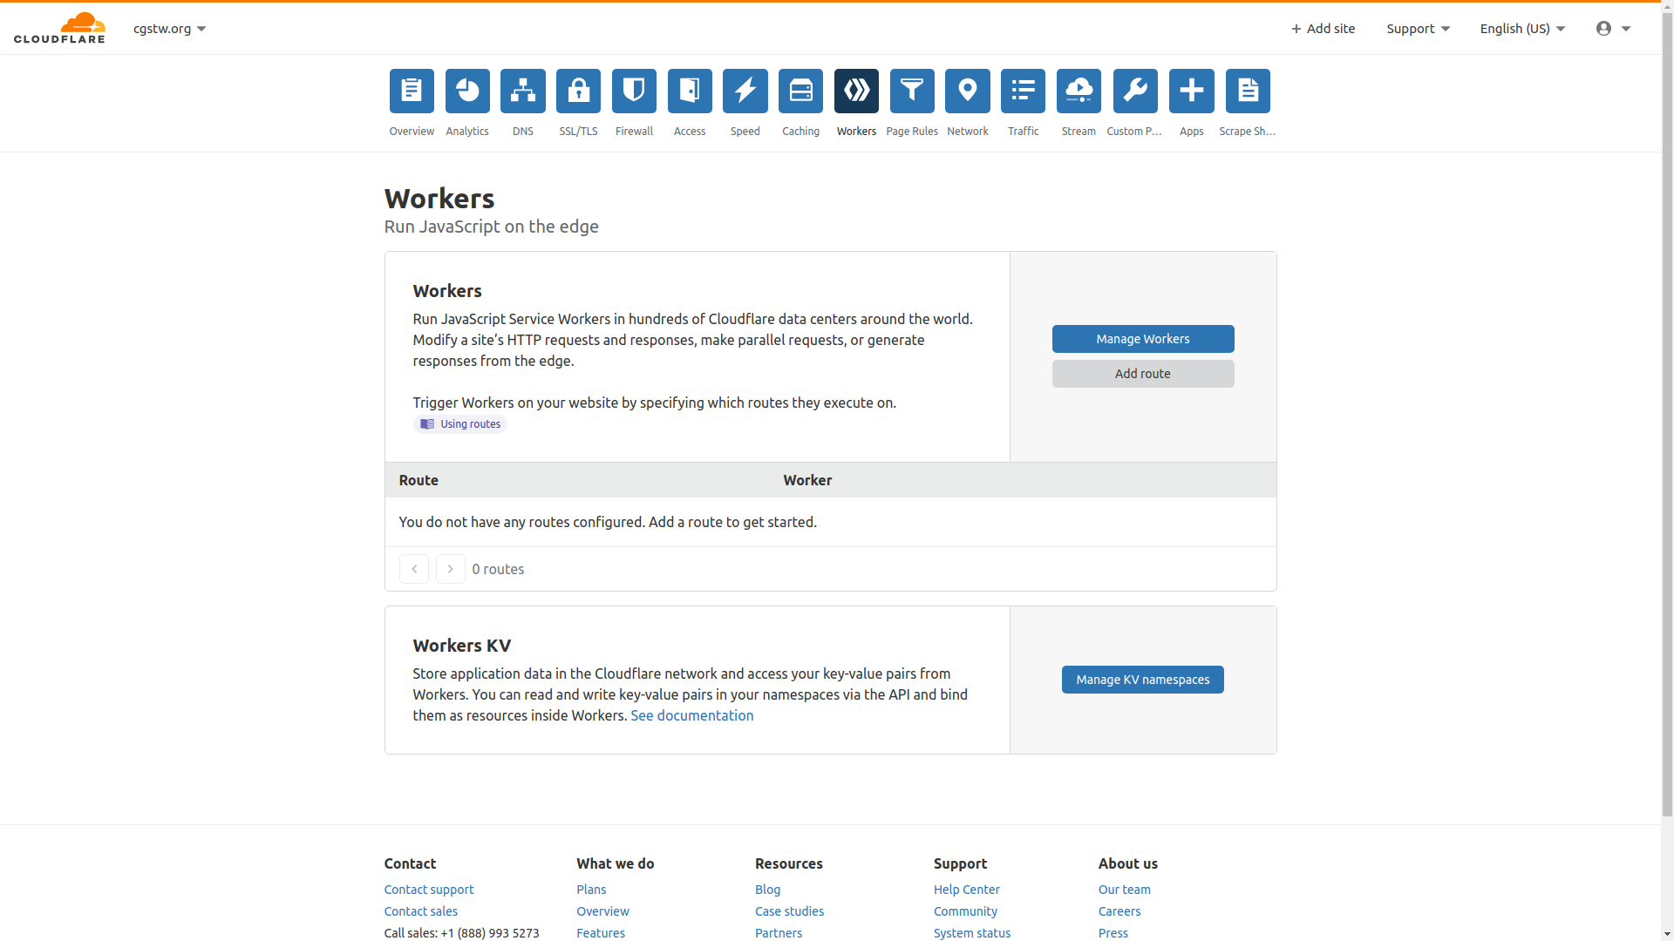The height and width of the screenshot is (941, 1674).
Task: Click the Cloudflare logo
Action: (x=59, y=28)
